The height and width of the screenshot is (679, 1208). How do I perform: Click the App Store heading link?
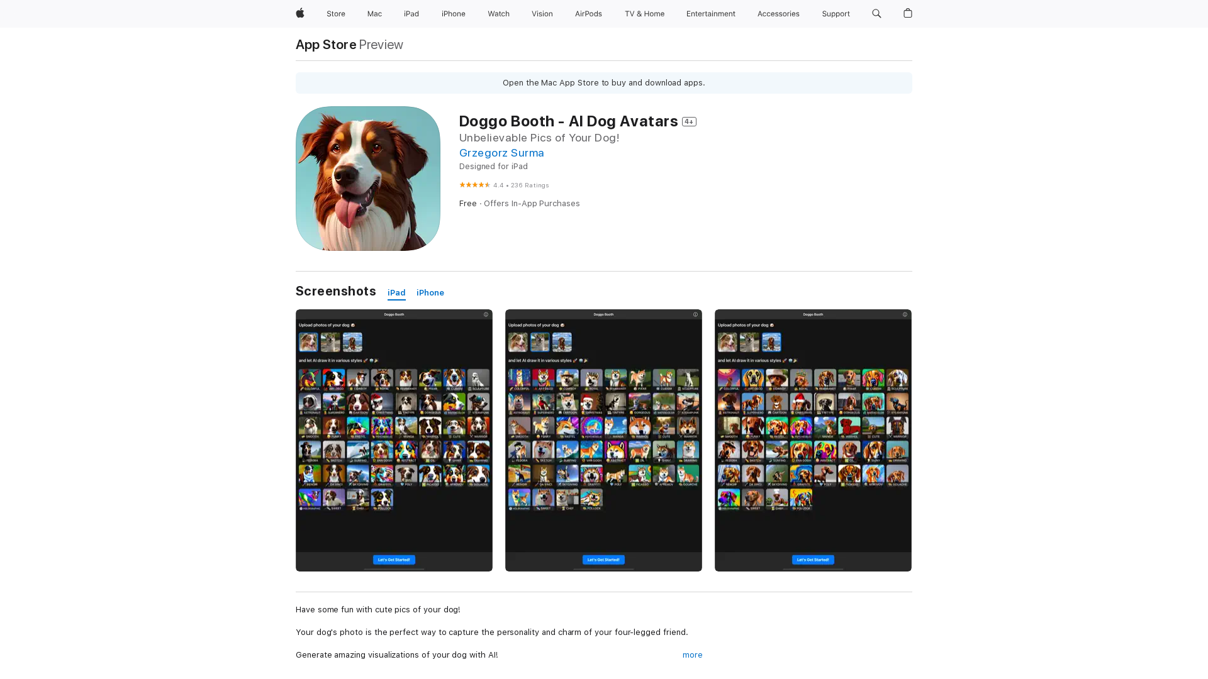(x=326, y=45)
